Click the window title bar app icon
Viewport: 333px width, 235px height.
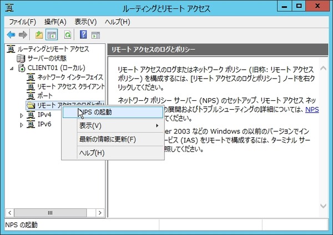click(x=9, y=8)
